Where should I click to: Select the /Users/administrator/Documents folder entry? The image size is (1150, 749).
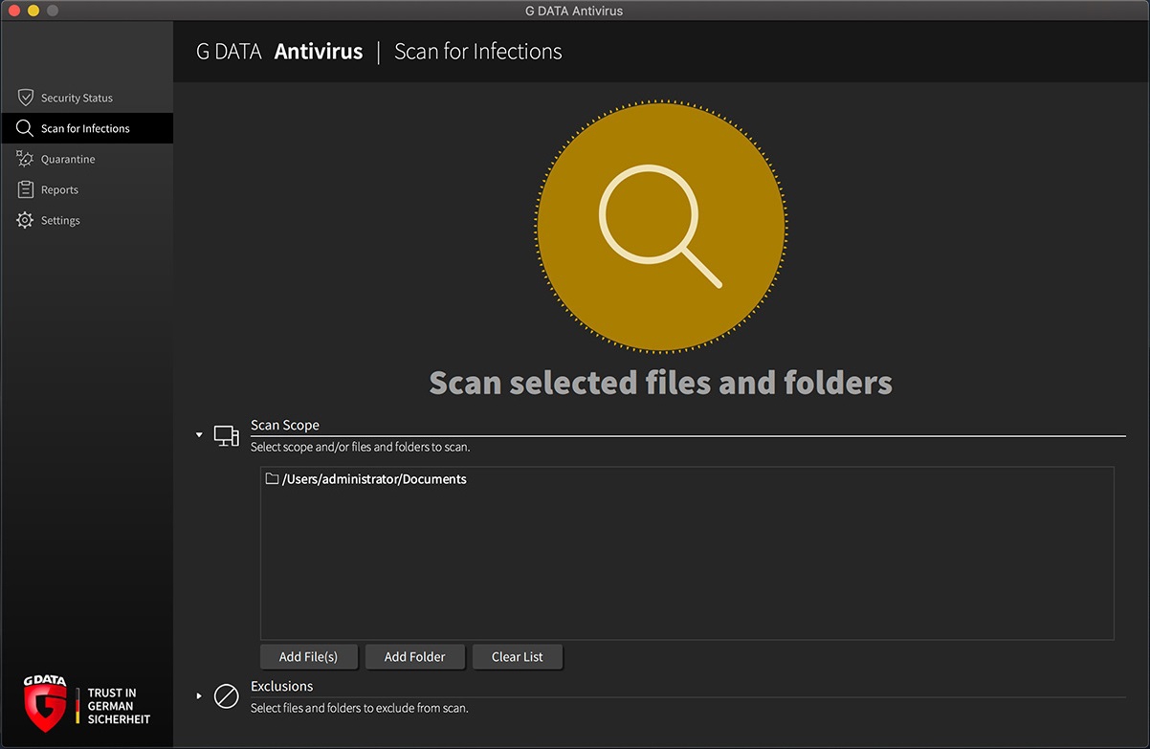[x=374, y=479]
